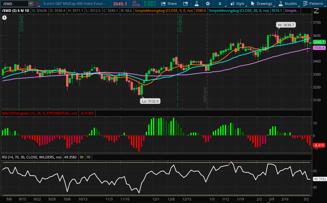
Task: Click the cursor icon beside Drawings
Action: coord(252,4)
